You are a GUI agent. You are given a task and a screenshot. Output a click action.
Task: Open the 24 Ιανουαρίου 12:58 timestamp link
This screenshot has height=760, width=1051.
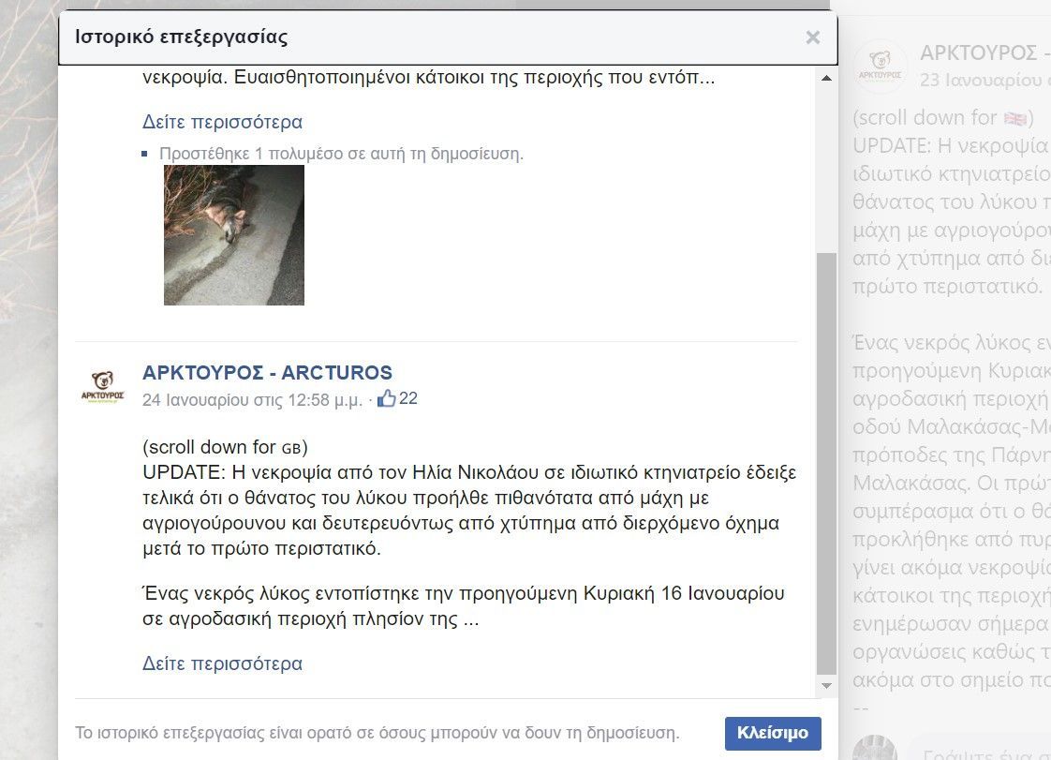(252, 399)
